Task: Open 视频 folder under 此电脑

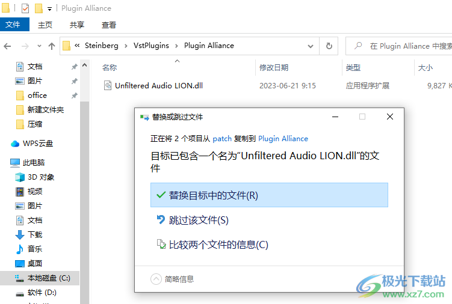Action: (x=35, y=192)
